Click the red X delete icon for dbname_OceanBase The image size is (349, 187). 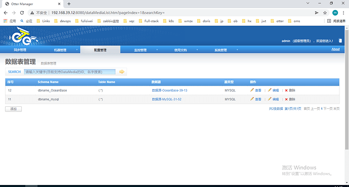[x=286, y=90]
